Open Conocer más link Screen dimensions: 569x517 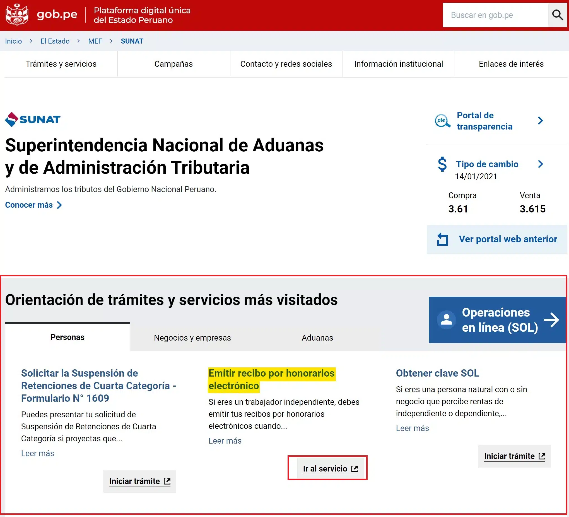(x=29, y=205)
